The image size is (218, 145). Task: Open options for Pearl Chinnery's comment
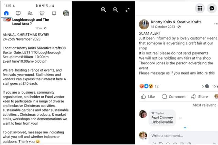click(x=181, y=118)
